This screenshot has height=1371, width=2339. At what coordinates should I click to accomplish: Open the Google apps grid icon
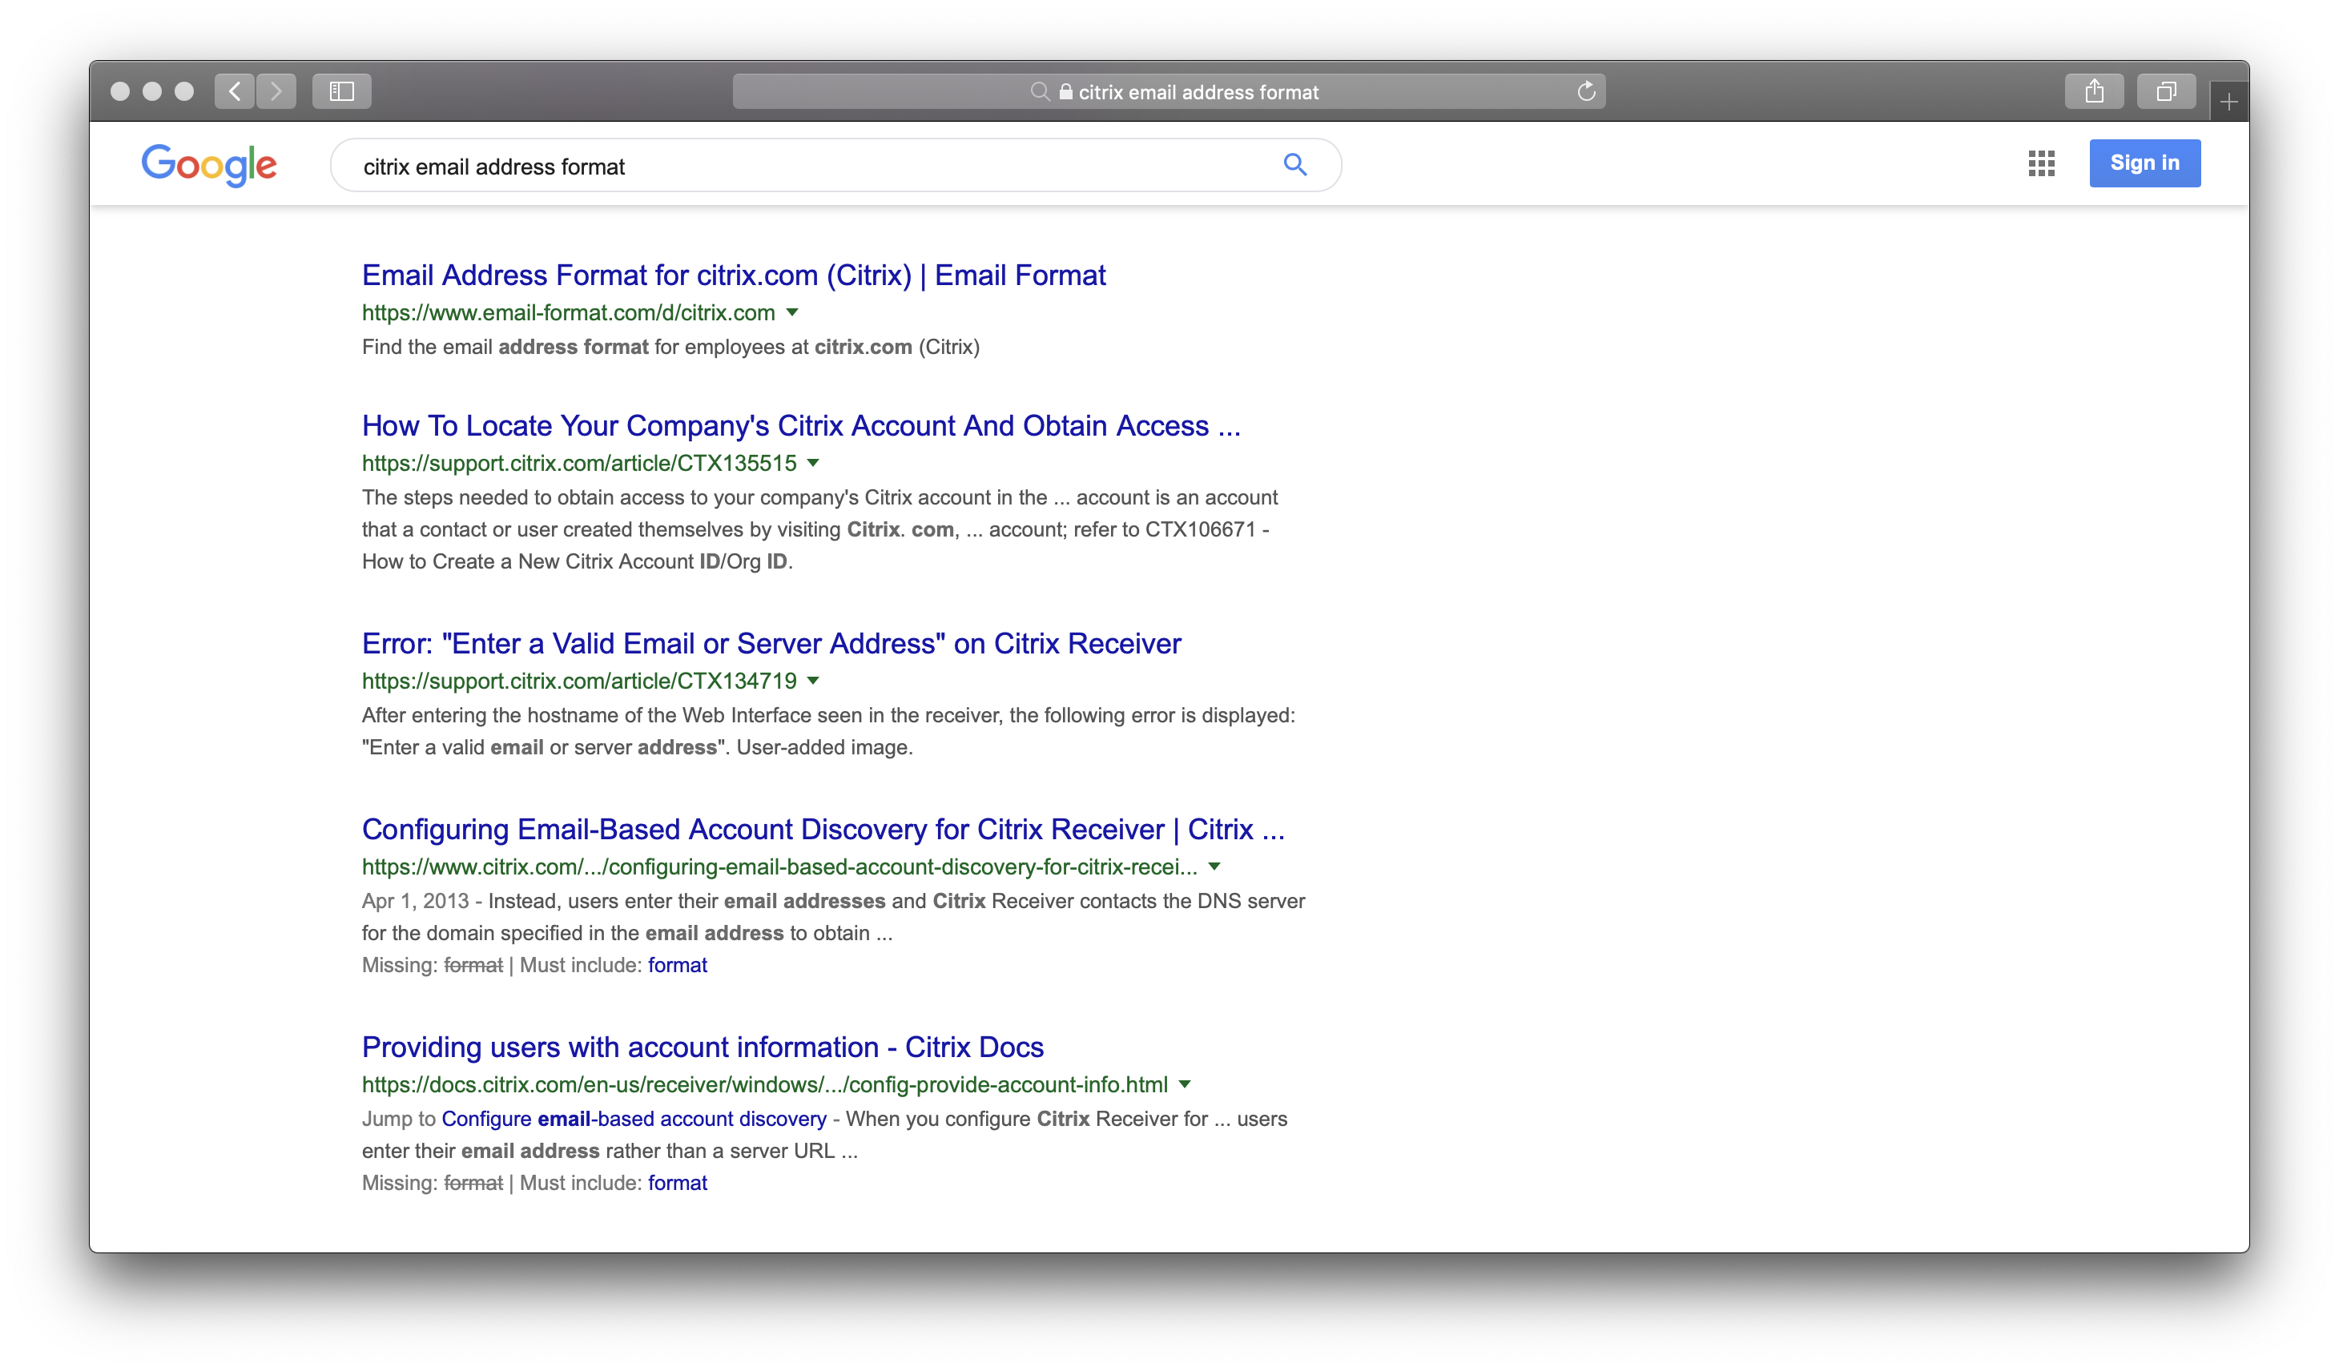pyautogui.click(x=2041, y=163)
